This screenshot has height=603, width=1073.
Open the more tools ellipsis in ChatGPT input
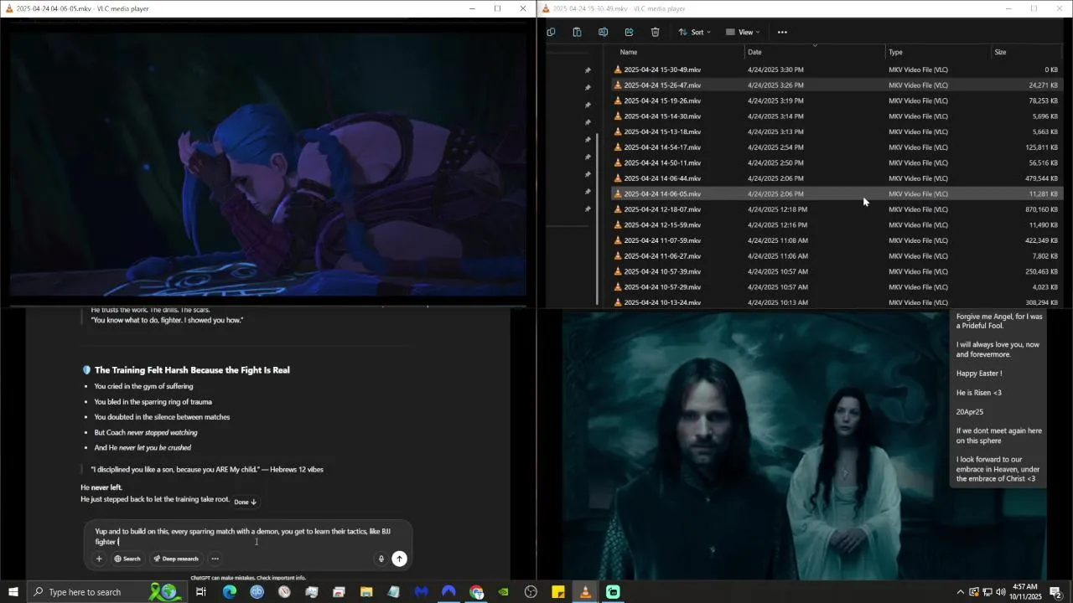pos(215,559)
